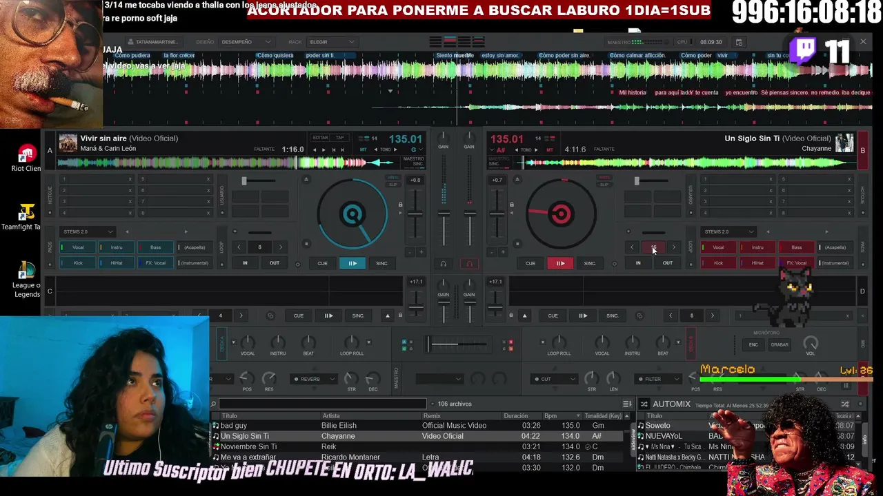Viewport: 883px width, 496px height.
Task: Open the CUT effect dropdown
Action: 555,379
